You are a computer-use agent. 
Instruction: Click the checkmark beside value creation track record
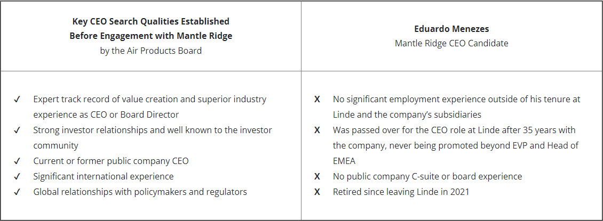17,100
